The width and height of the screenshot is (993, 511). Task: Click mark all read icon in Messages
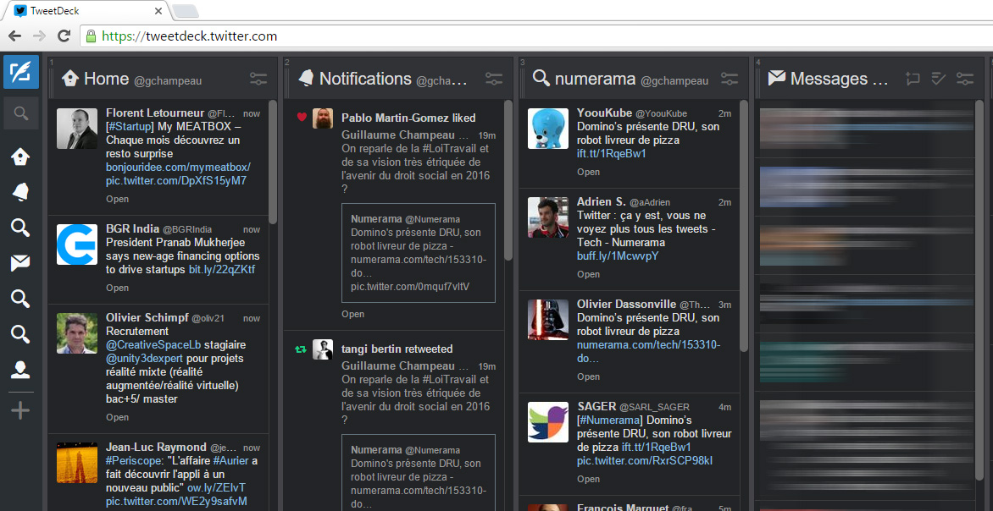[x=938, y=79]
